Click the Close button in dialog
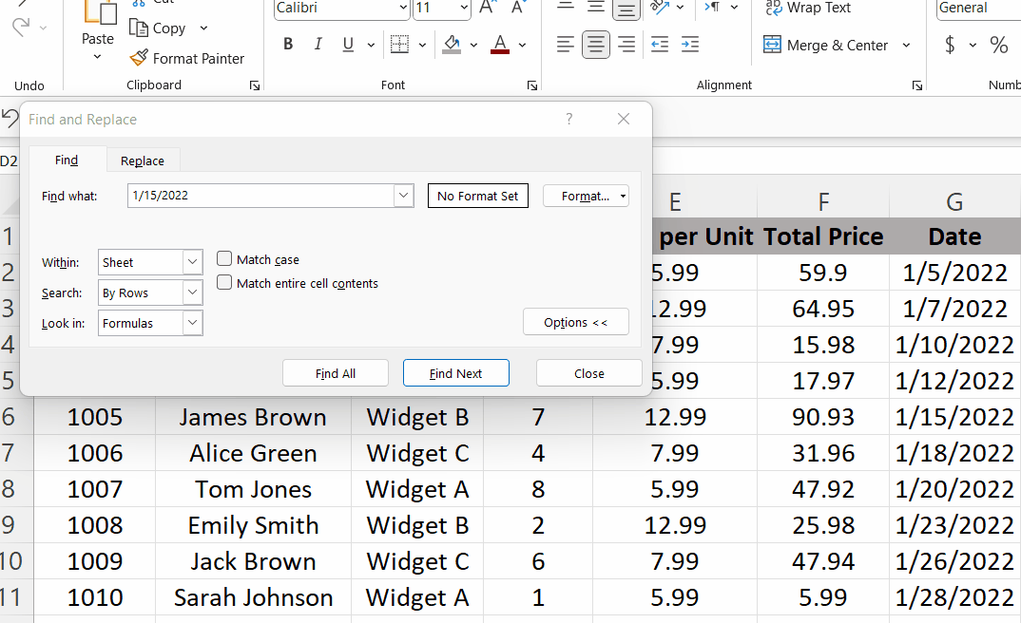Image resolution: width=1021 pixels, height=623 pixels. click(x=589, y=373)
